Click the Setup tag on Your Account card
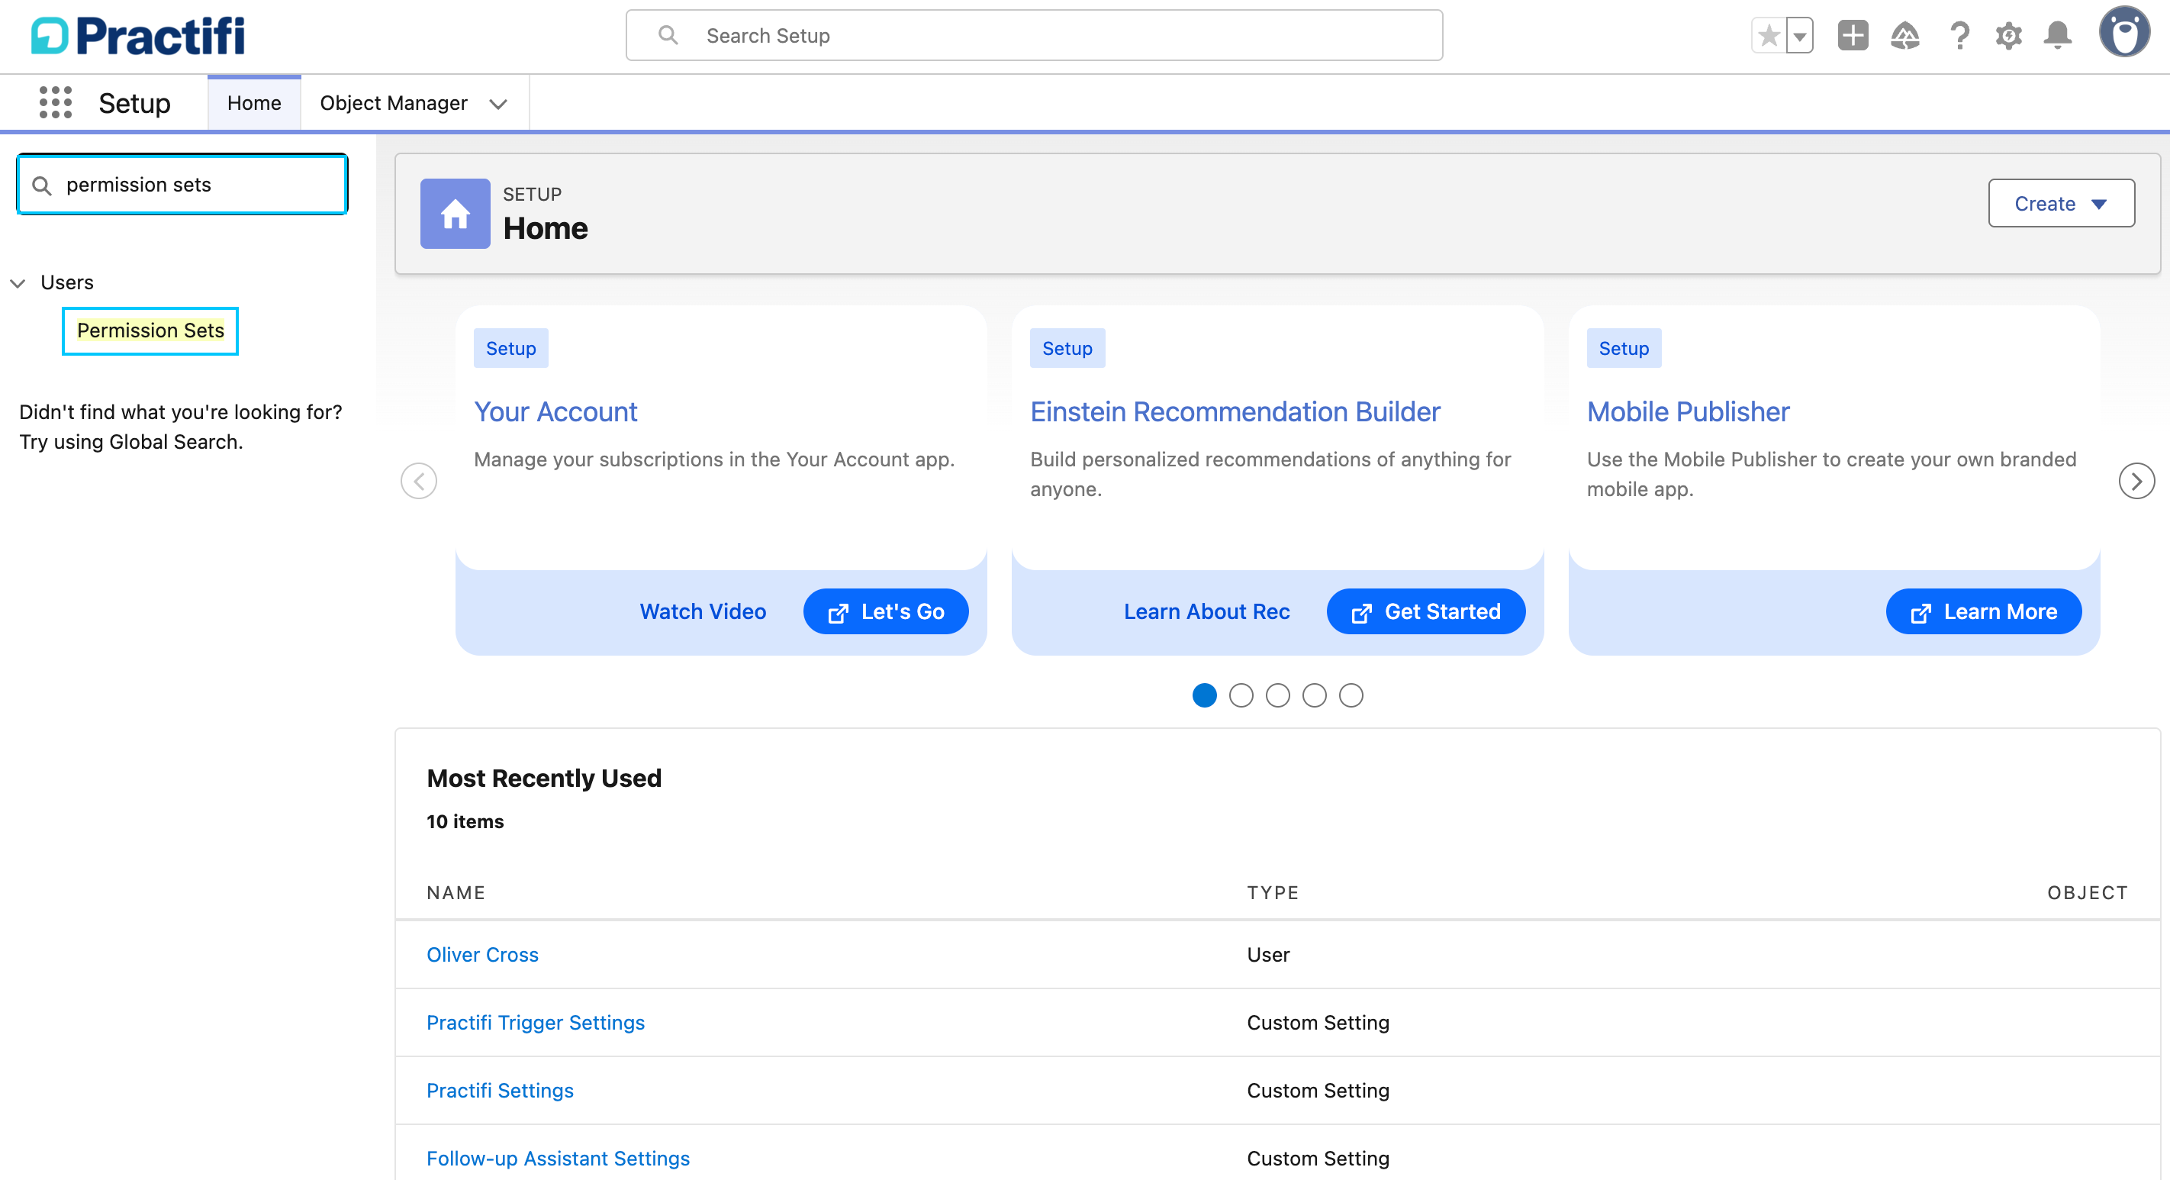Image resolution: width=2170 pixels, height=1180 pixels. [x=510, y=348]
